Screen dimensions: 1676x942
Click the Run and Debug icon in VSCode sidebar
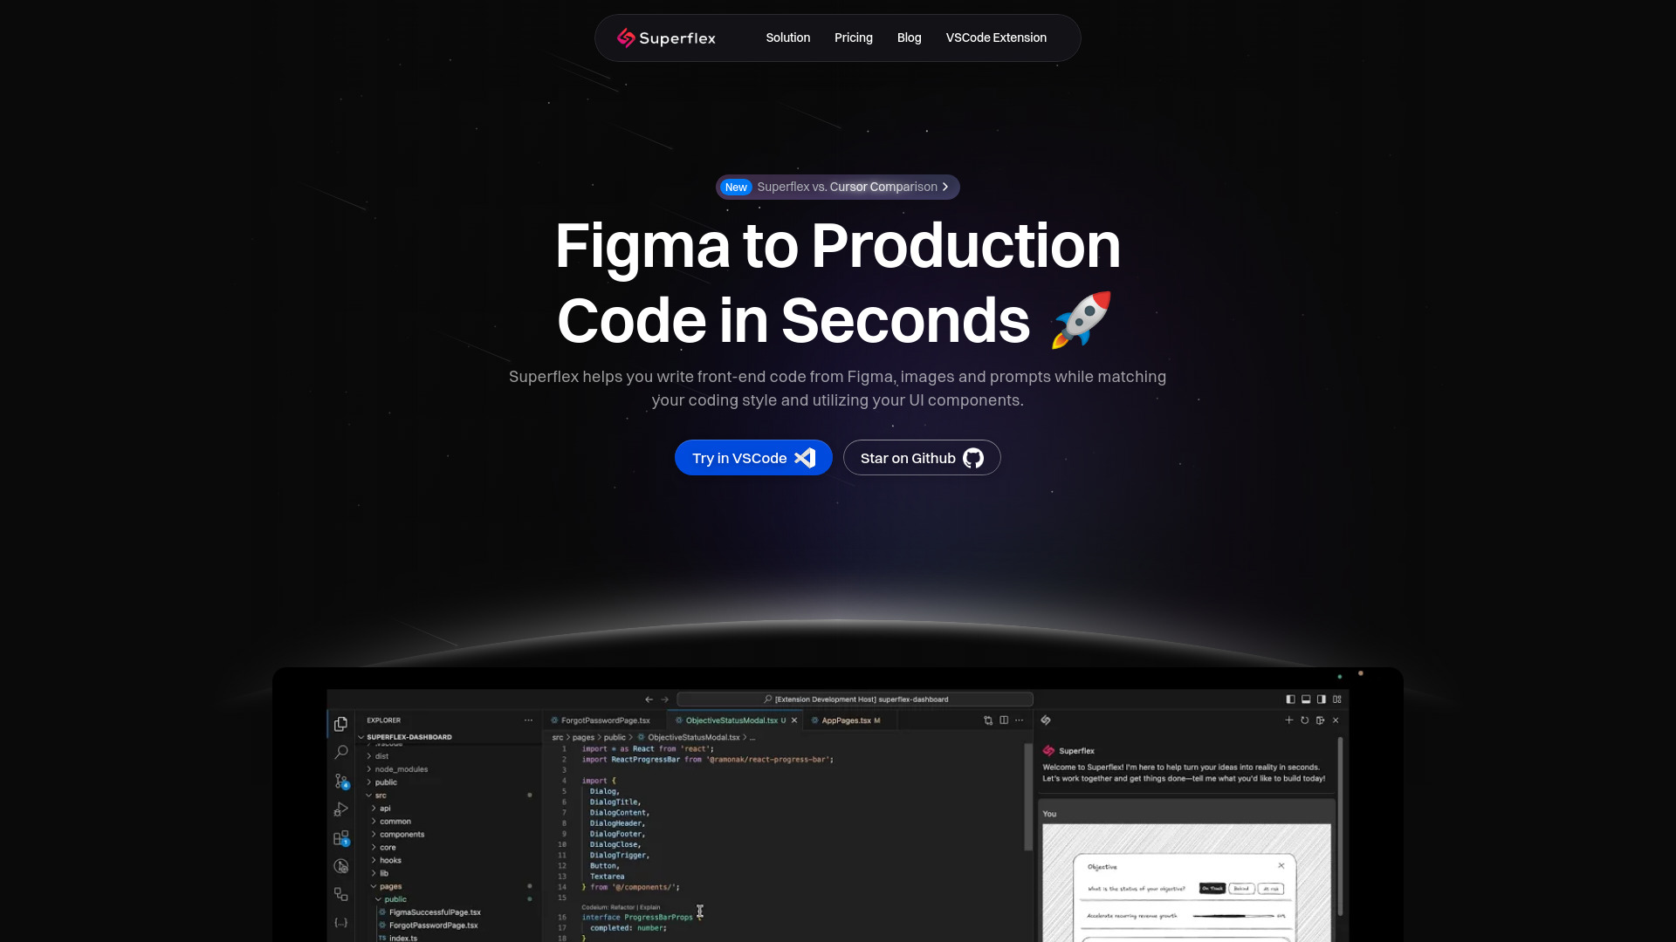[340, 809]
